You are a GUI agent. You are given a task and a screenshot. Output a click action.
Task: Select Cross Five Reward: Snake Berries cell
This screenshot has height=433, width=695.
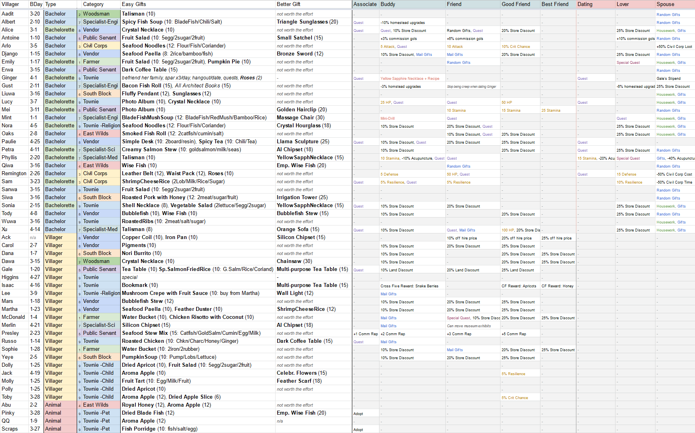[409, 286]
